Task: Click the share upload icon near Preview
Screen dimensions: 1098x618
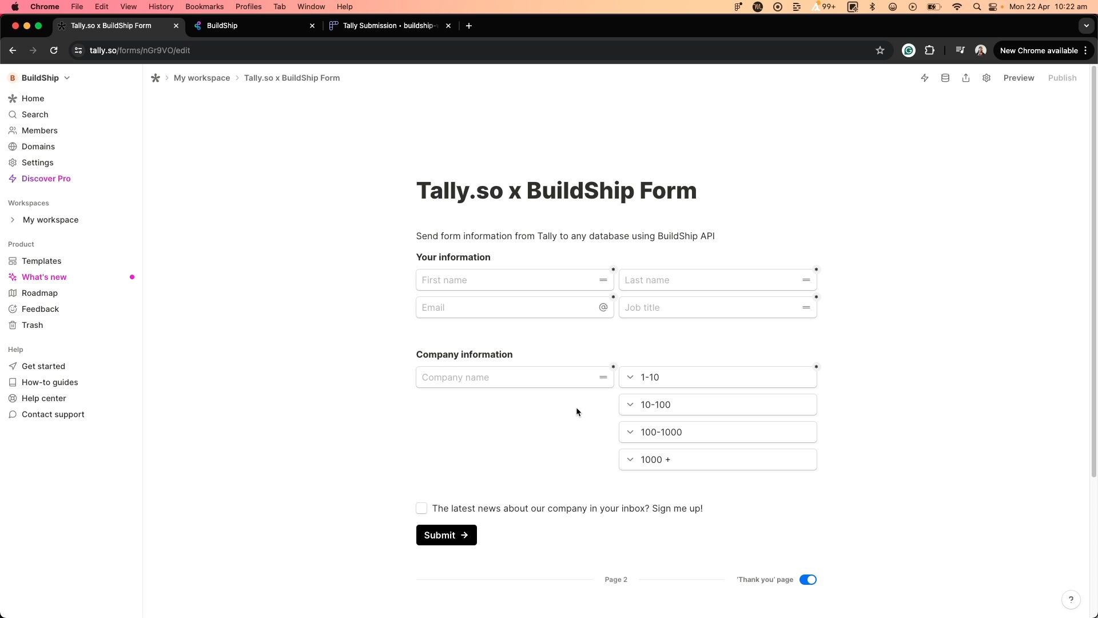Action: coord(966,78)
